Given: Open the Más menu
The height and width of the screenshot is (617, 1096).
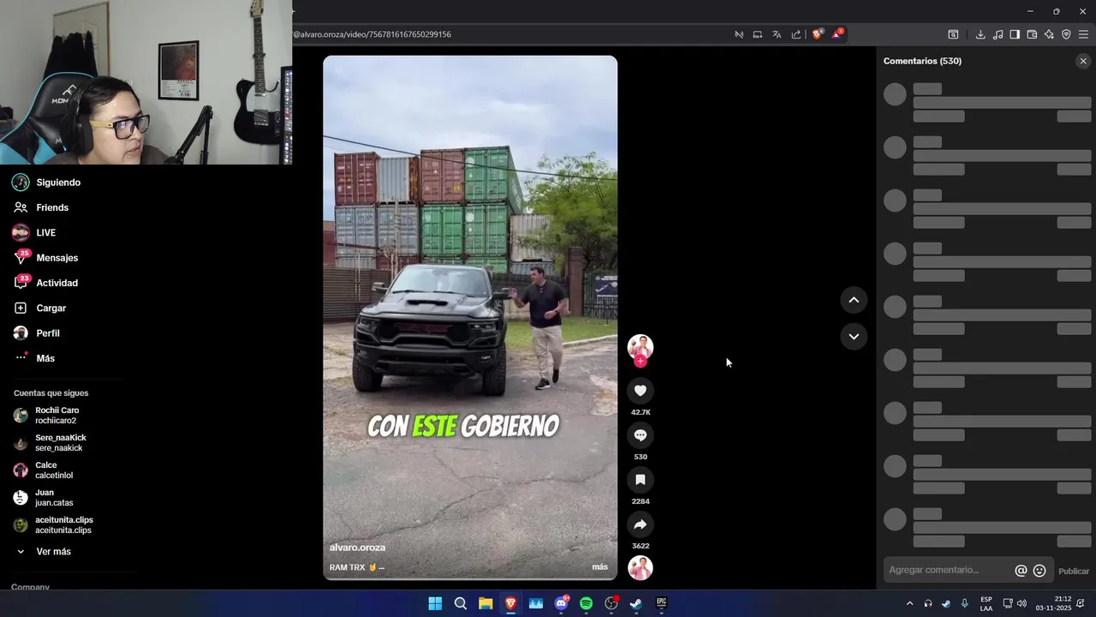Looking at the screenshot, I should click(45, 358).
